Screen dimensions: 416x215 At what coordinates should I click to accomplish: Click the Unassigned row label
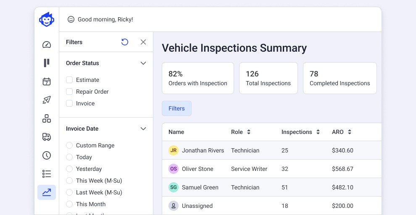coord(197,206)
